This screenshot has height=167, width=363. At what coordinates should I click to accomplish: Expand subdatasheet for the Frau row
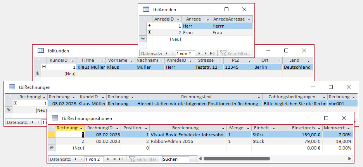coord(149,33)
